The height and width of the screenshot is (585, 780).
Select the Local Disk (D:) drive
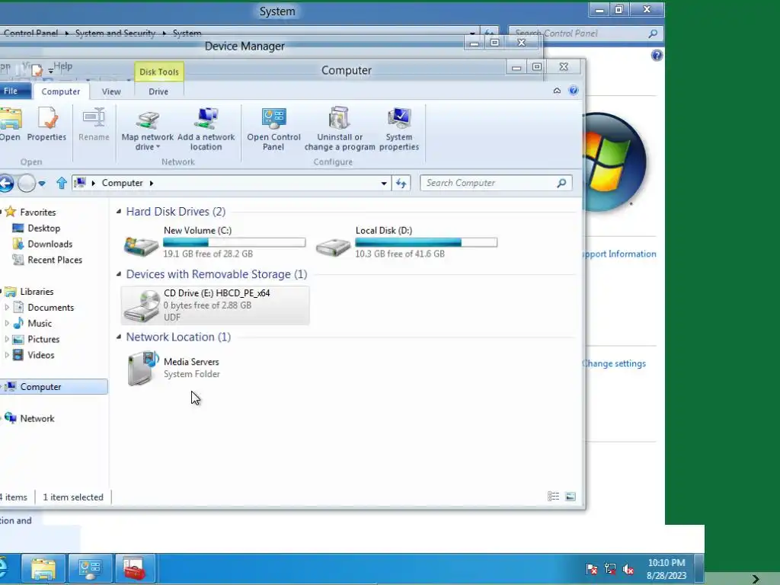pyautogui.click(x=406, y=242)
